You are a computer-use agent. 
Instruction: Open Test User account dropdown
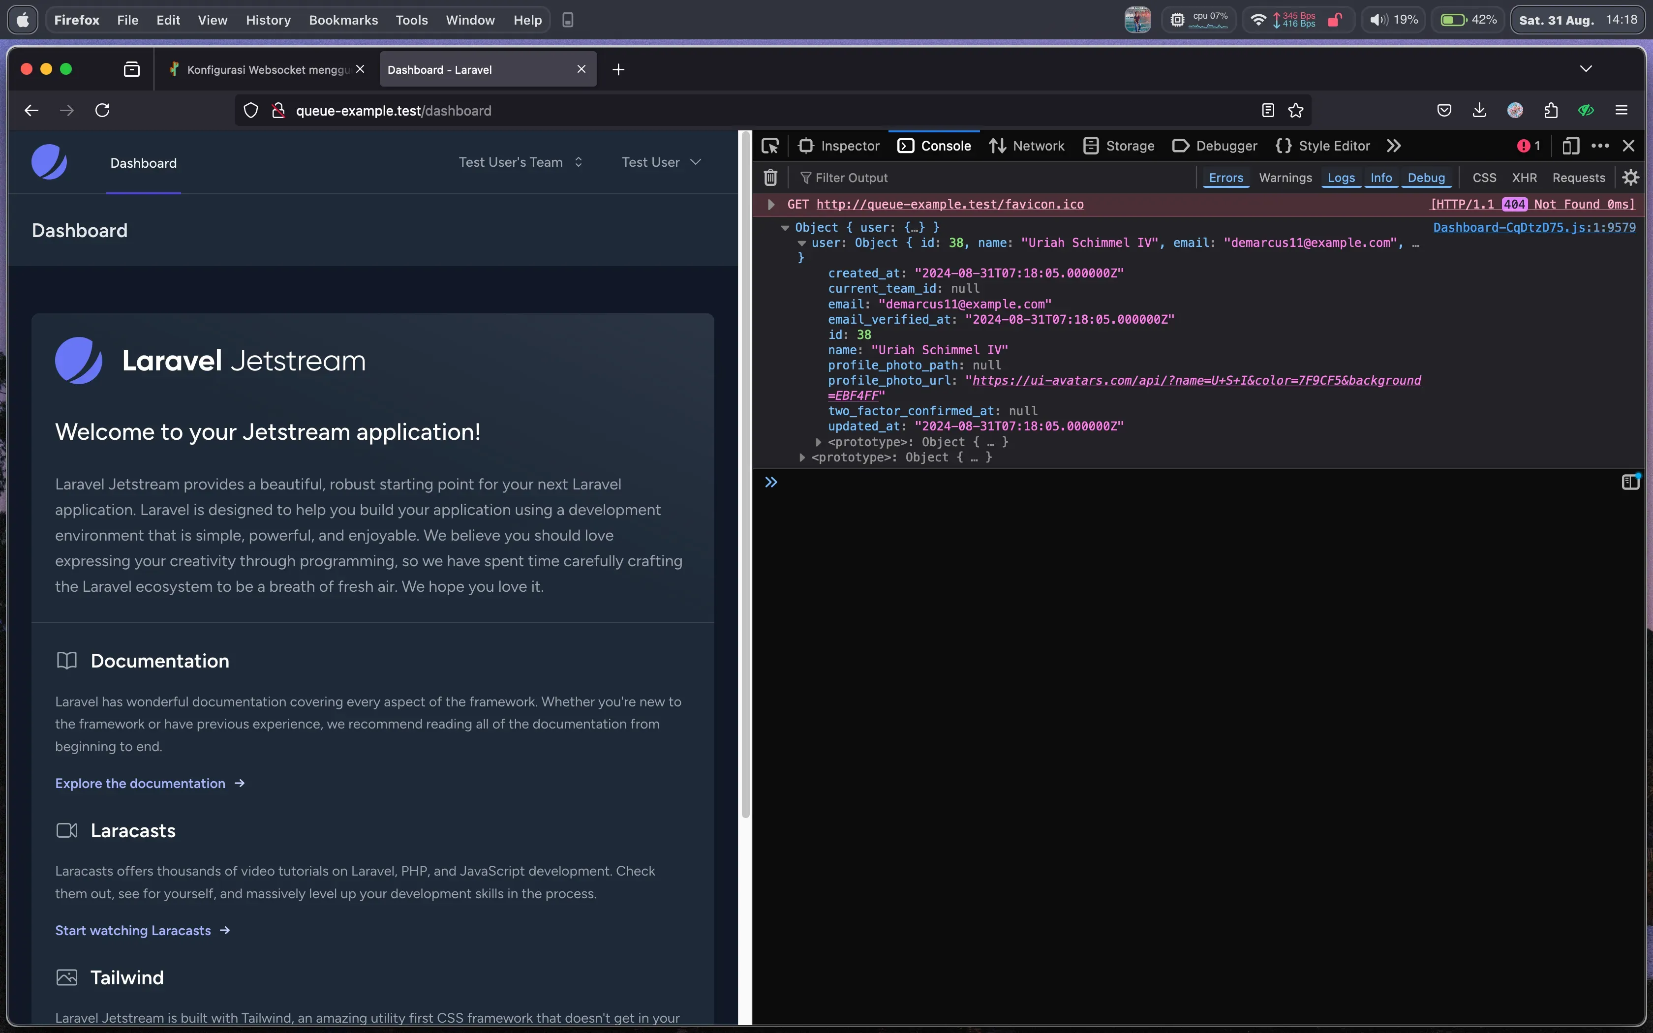point(661,162)
